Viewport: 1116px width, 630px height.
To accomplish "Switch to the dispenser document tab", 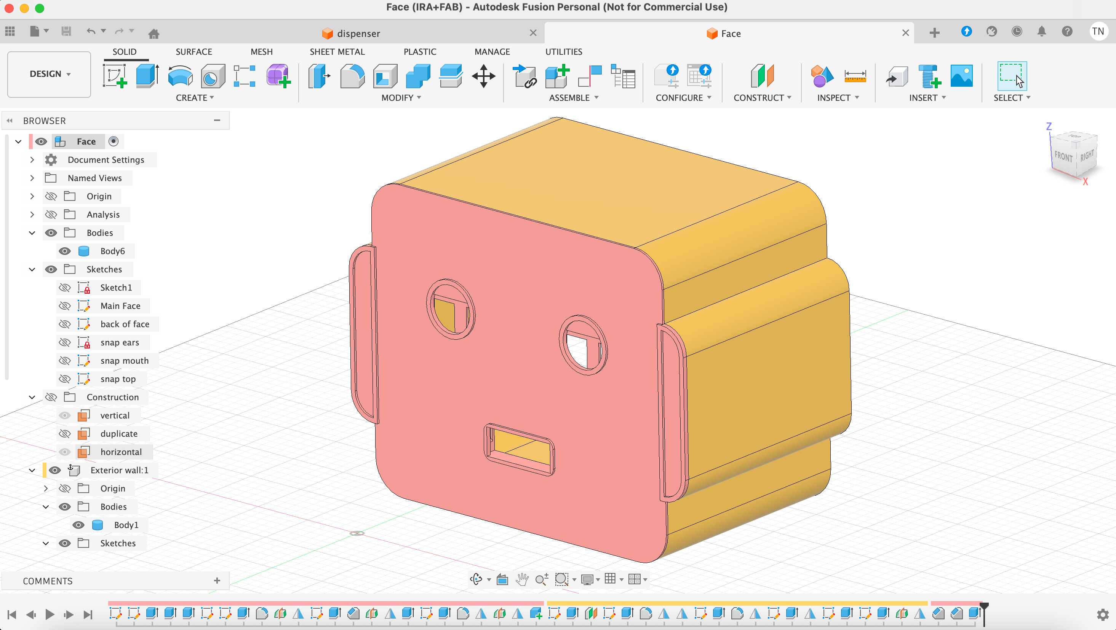I will (358, 33).
